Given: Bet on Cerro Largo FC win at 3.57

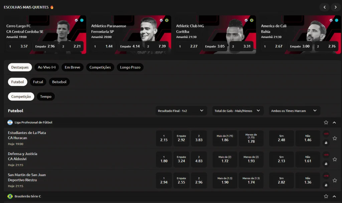Looking at the screenshot, I should click(19, 46).
